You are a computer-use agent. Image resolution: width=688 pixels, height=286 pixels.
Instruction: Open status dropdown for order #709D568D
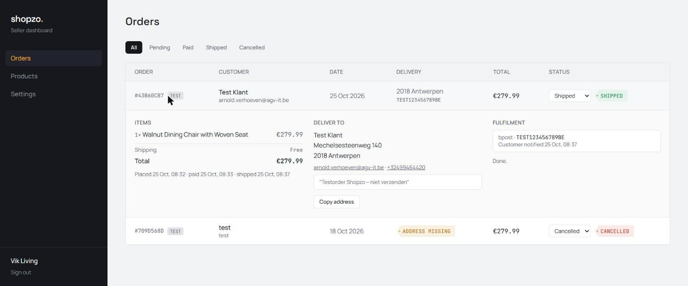(x=570, y=231)
